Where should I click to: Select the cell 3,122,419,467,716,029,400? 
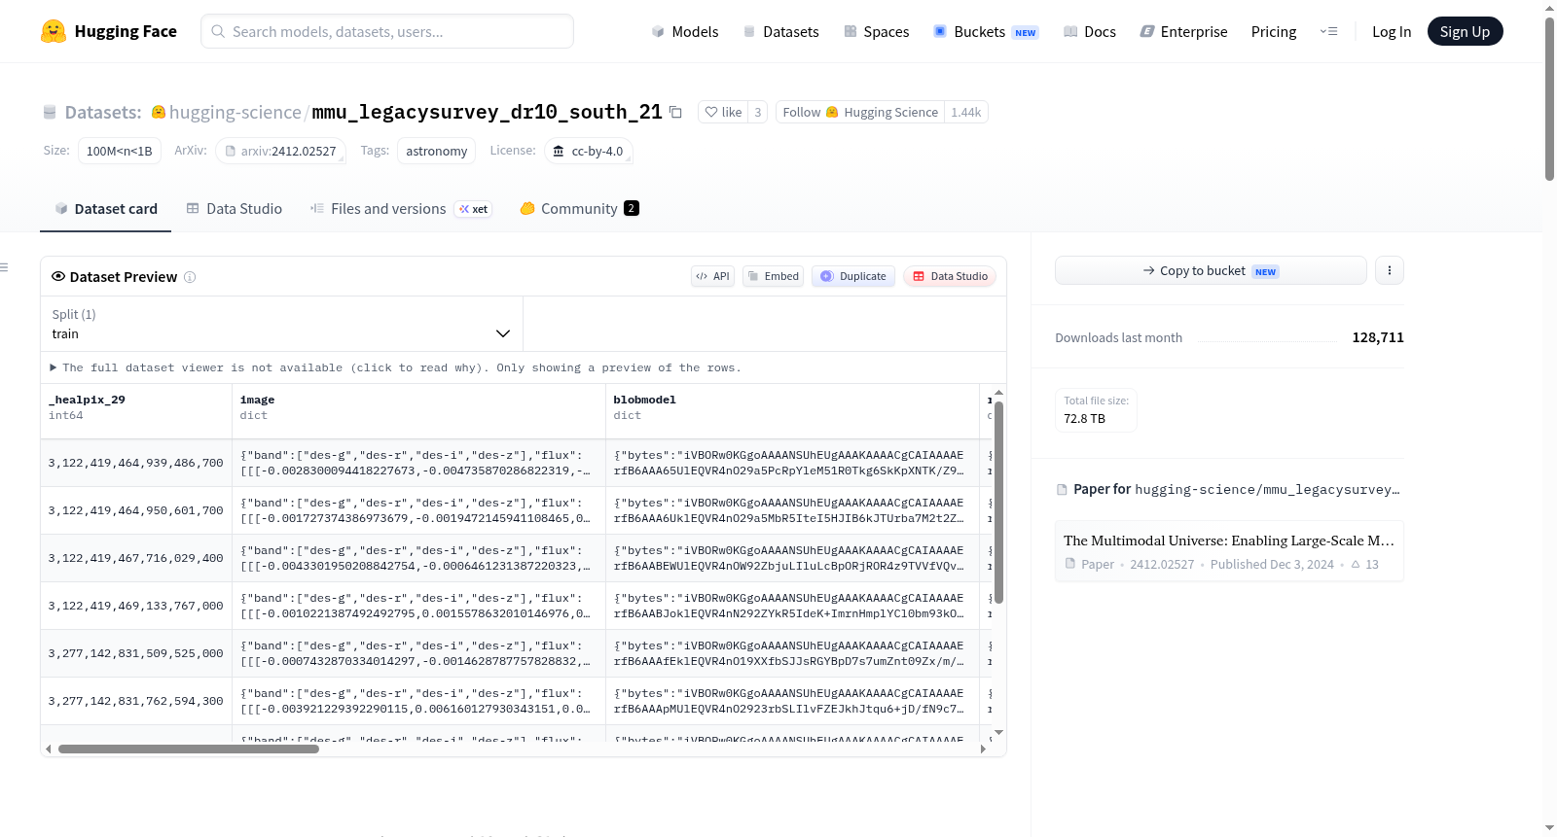coord(136,558)
